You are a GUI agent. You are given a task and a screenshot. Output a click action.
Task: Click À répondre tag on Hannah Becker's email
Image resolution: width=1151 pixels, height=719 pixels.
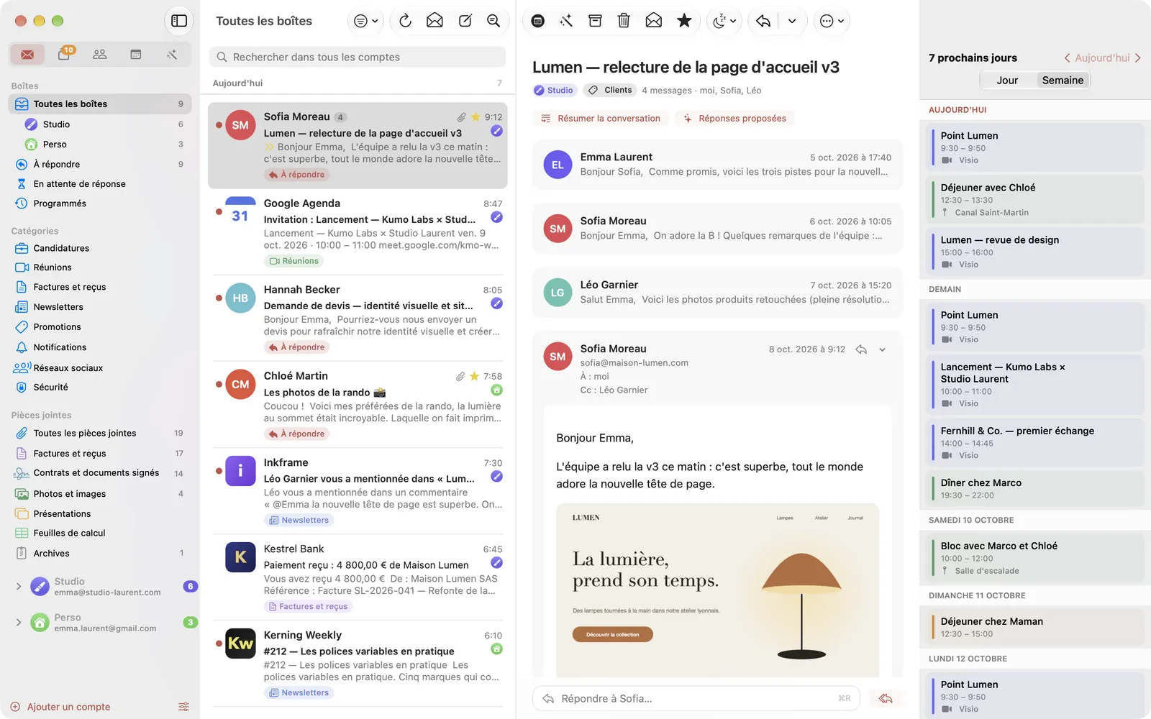[296, 347]
